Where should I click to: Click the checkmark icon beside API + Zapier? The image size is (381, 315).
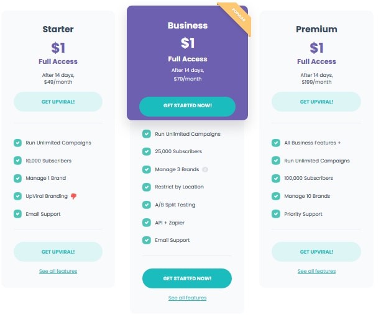tap(147, 223)
